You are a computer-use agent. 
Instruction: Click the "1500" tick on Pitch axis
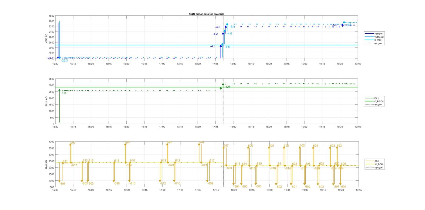pos(52,105)
